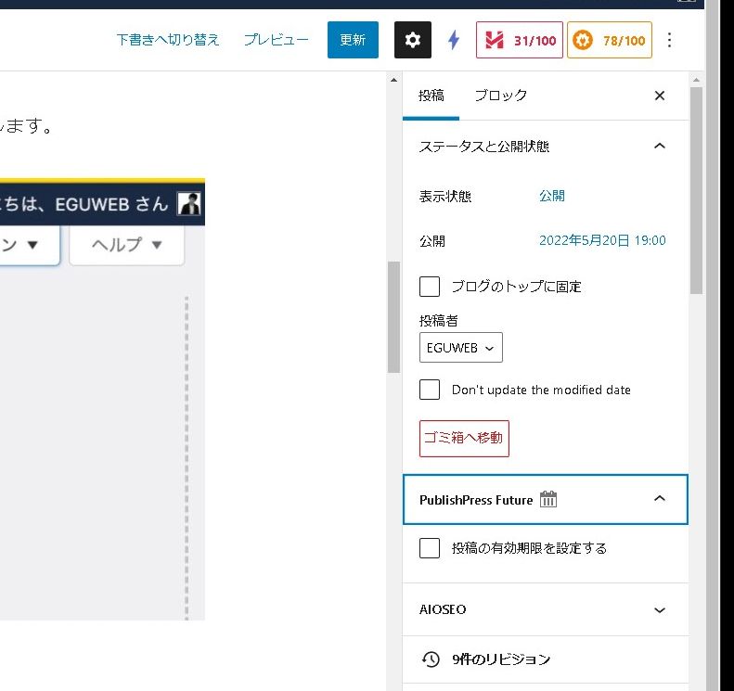Viewport: 734px width, 691px height.
Task: Click the EGUWEB user avatar image
Action: [189, 205]
